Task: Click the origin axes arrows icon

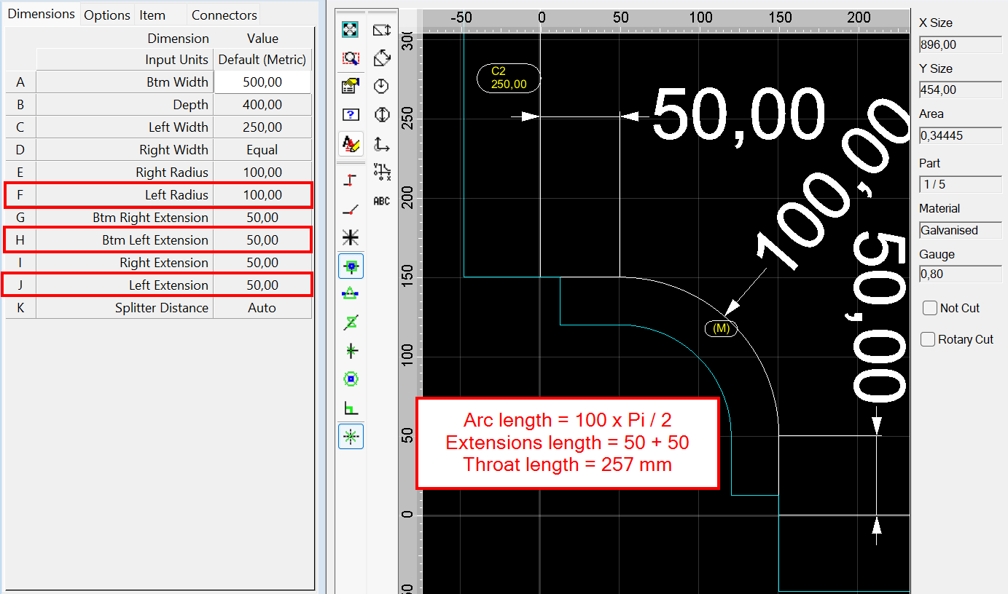Action: pyautogui.click(x=382, y=144)
